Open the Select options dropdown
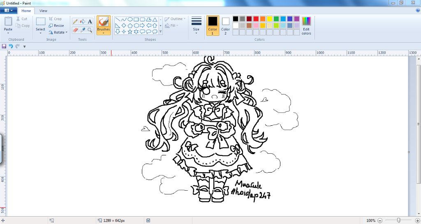Image resolution: width=421 pixels, height=224 pixels. coord(41,33)
